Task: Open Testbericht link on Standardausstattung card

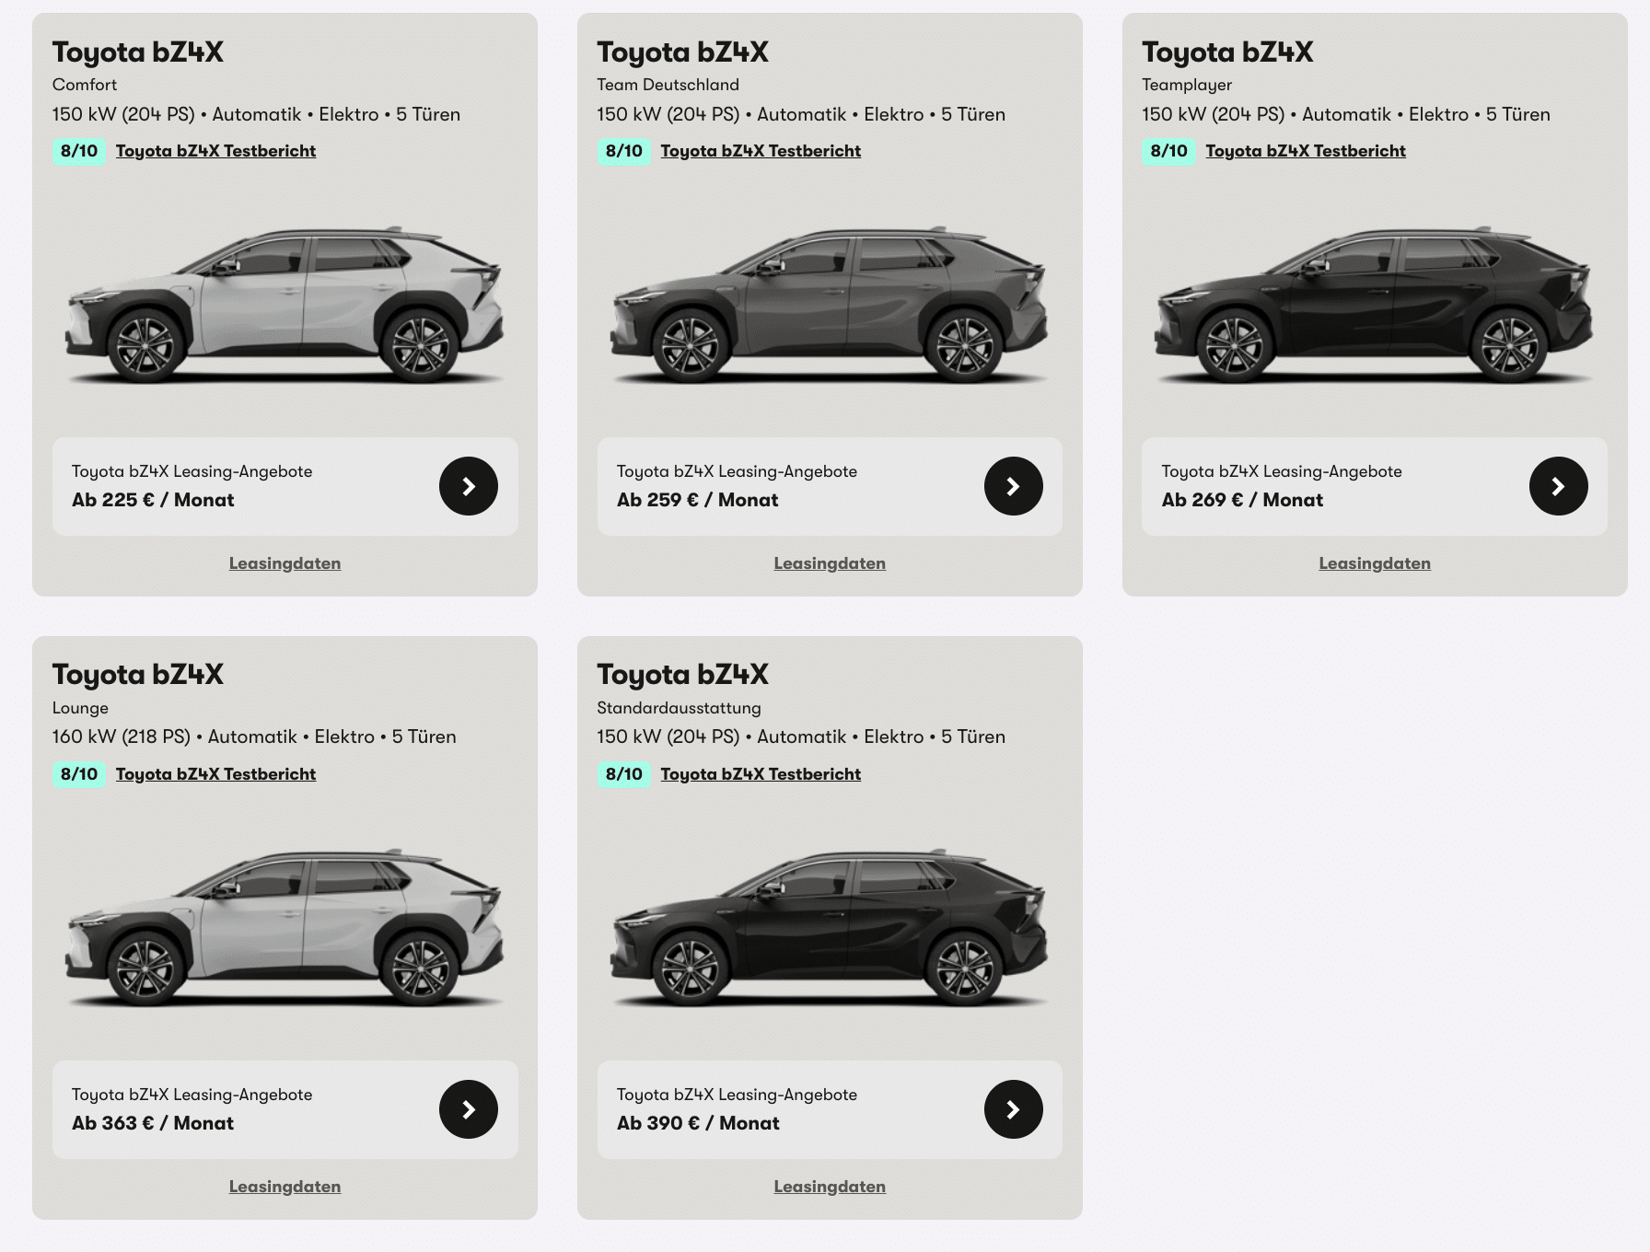Action: pyautogui.click(x=761, y=774)
